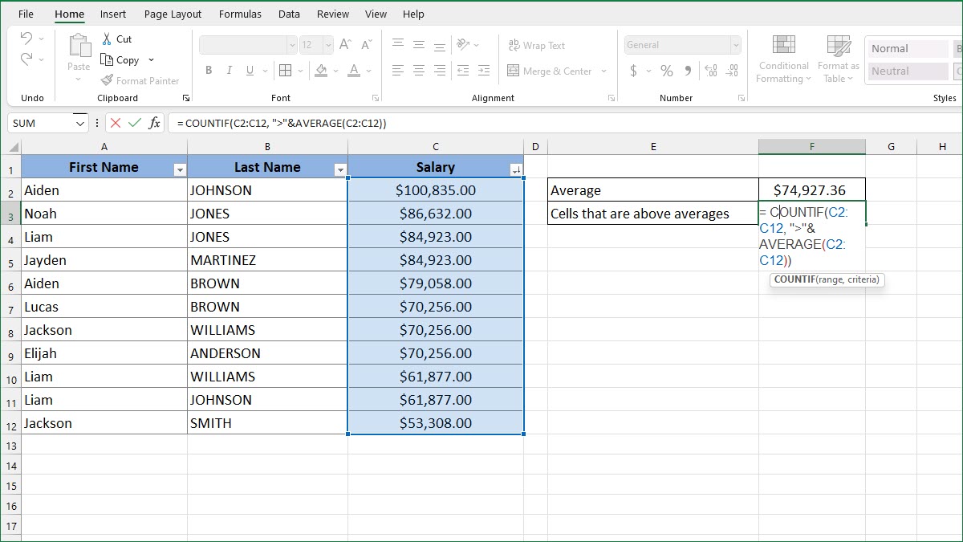Click the Increase Decimal icon
The width and height of the screenshot is (963, 542).
[x=710, y=71]
